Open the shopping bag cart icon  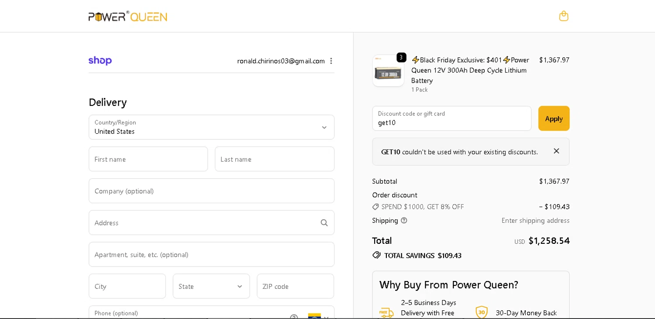564,16
